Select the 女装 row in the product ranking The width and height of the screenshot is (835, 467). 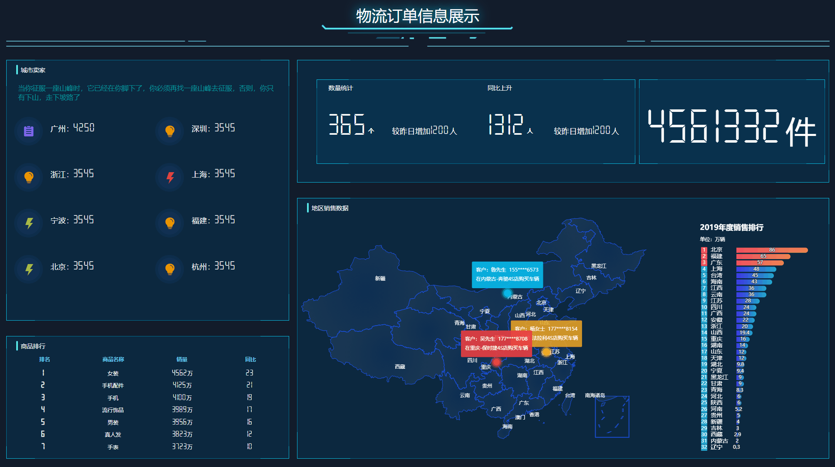pyautogui.click(x=113, y=373)
